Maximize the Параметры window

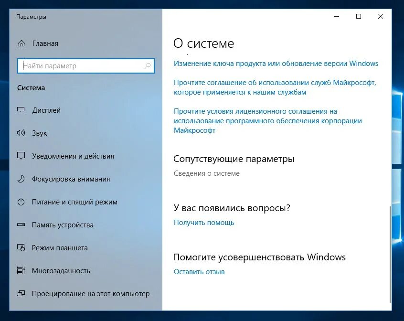(359, 17)
